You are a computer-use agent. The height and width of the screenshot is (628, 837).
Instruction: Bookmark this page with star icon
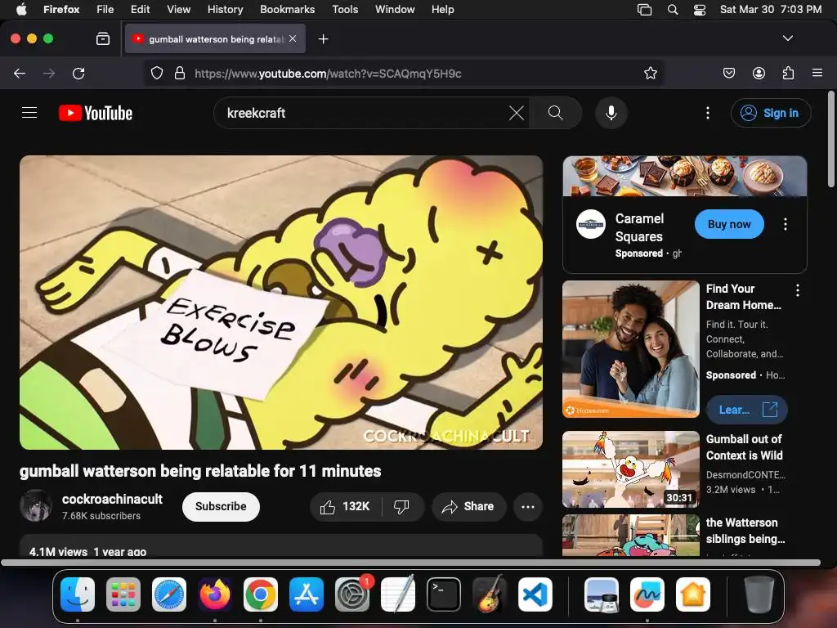(650, 73)
